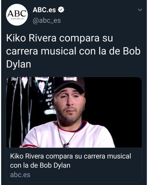This screenshot has width=148, height=185.
Task: Open the @abc_es handle
Action: [47, 20]
